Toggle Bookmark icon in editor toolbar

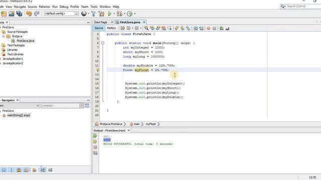pos(188,28)
